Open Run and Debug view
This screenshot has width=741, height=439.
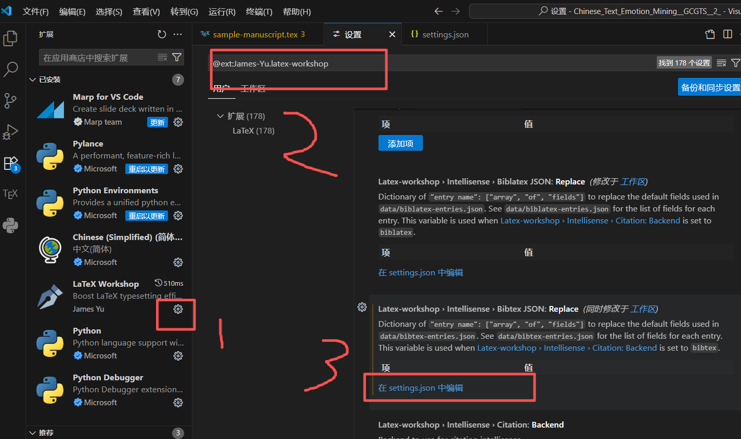10,132
